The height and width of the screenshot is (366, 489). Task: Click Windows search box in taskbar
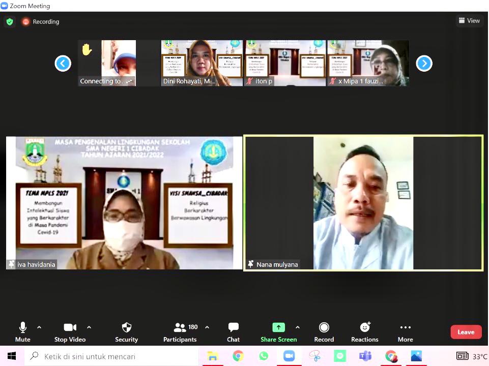[112, 356]
